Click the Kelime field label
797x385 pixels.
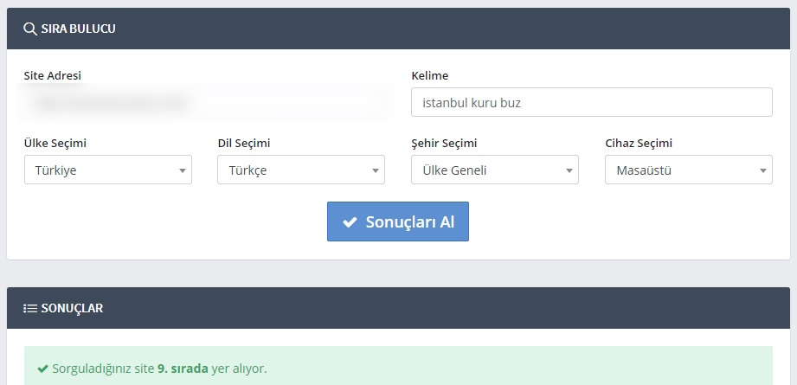tap(429, 75)
